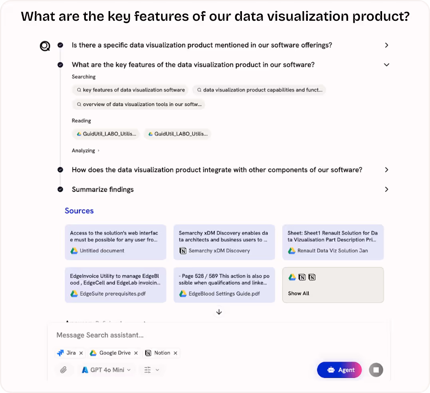Focus the Message Search assistant input field
The image size is (430, 393).
pos(219,335)
